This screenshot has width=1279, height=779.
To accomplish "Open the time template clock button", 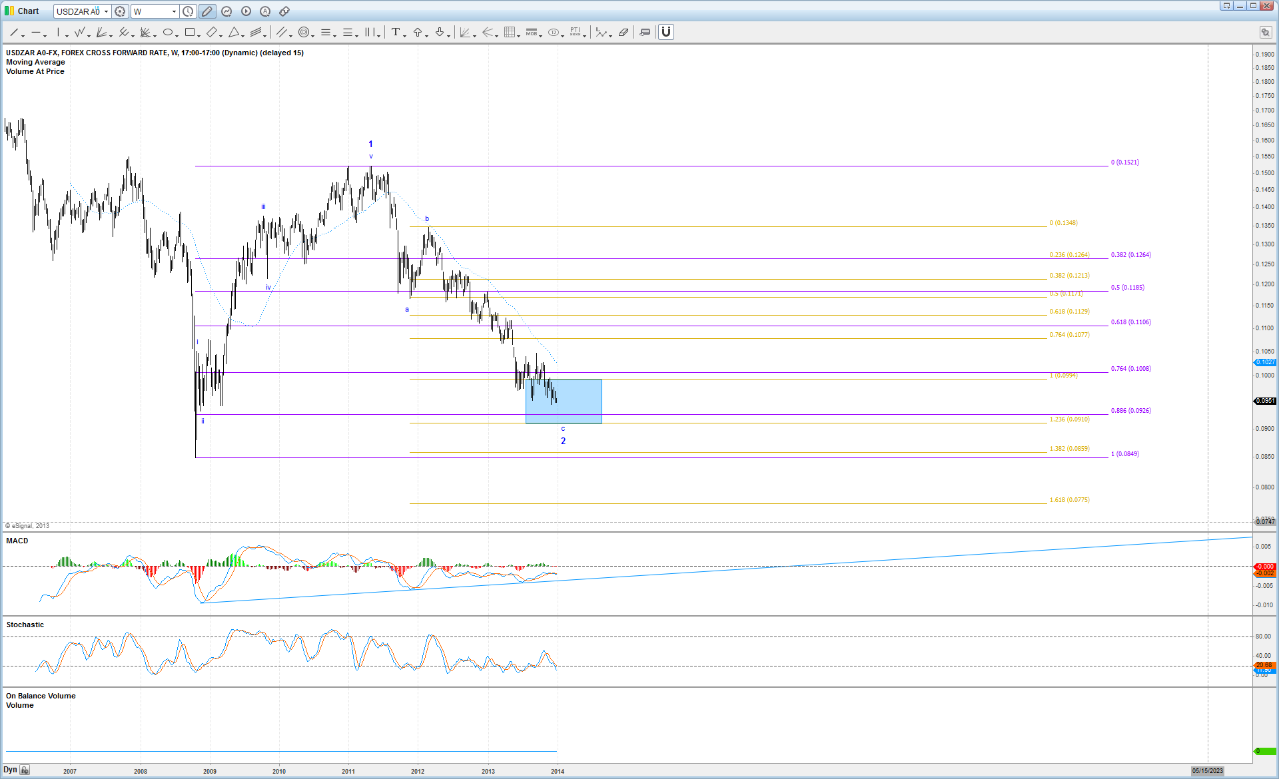I will [x=189, y=11].
